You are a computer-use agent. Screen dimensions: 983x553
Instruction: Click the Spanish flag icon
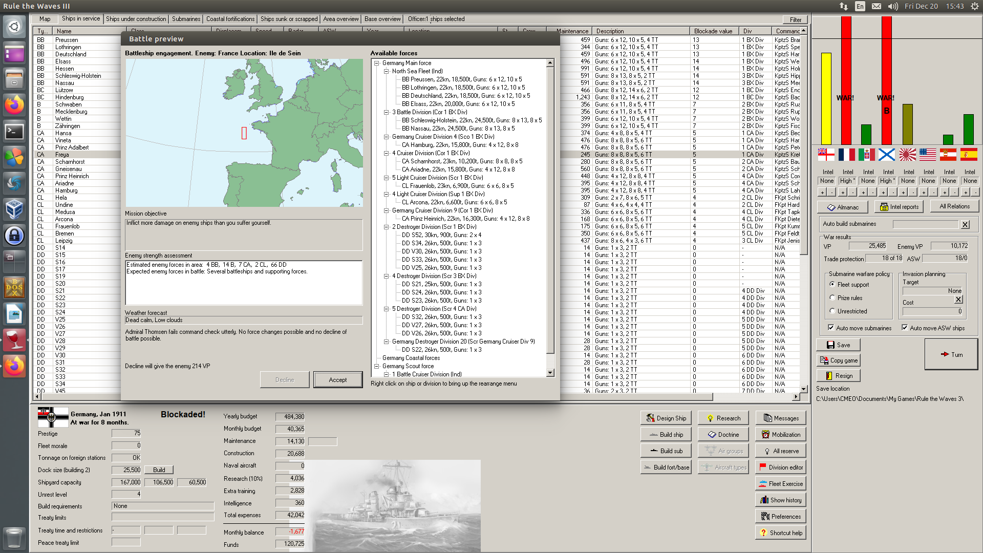pos(969,154)
